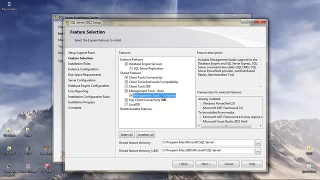Launch the YT 2 MP3 desktop shortcut
Image resolution: width=320 pixels, height=180 pixels.
click(46, 168)
